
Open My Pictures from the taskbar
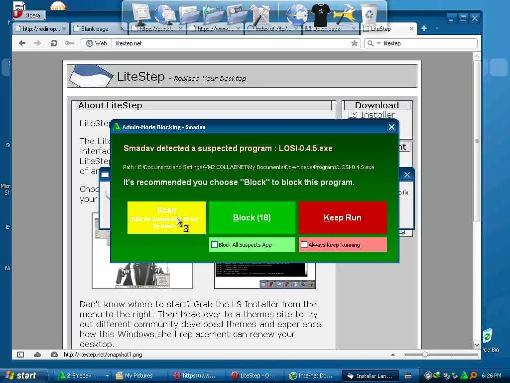click(x=139, y=376)
